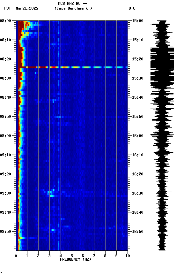Click the 4 Hz axis tick label

61,256
